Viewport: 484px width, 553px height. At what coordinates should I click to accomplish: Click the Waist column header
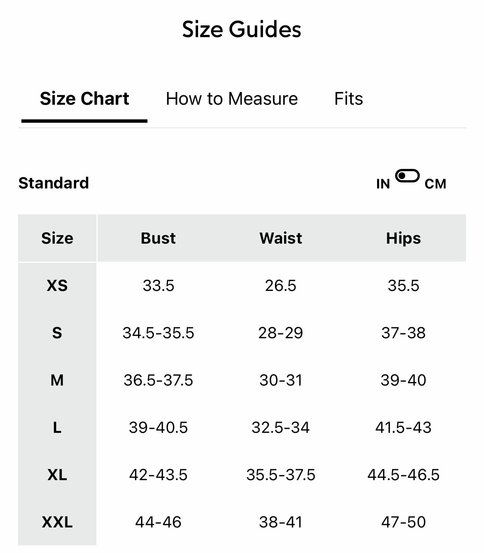point(281,238)
